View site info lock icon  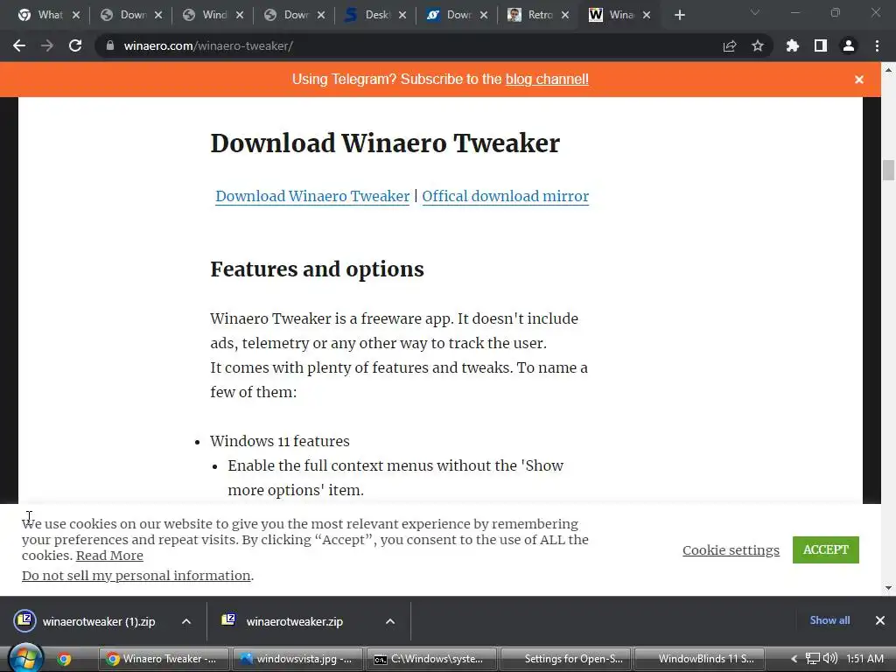click(x=110, y=45)
